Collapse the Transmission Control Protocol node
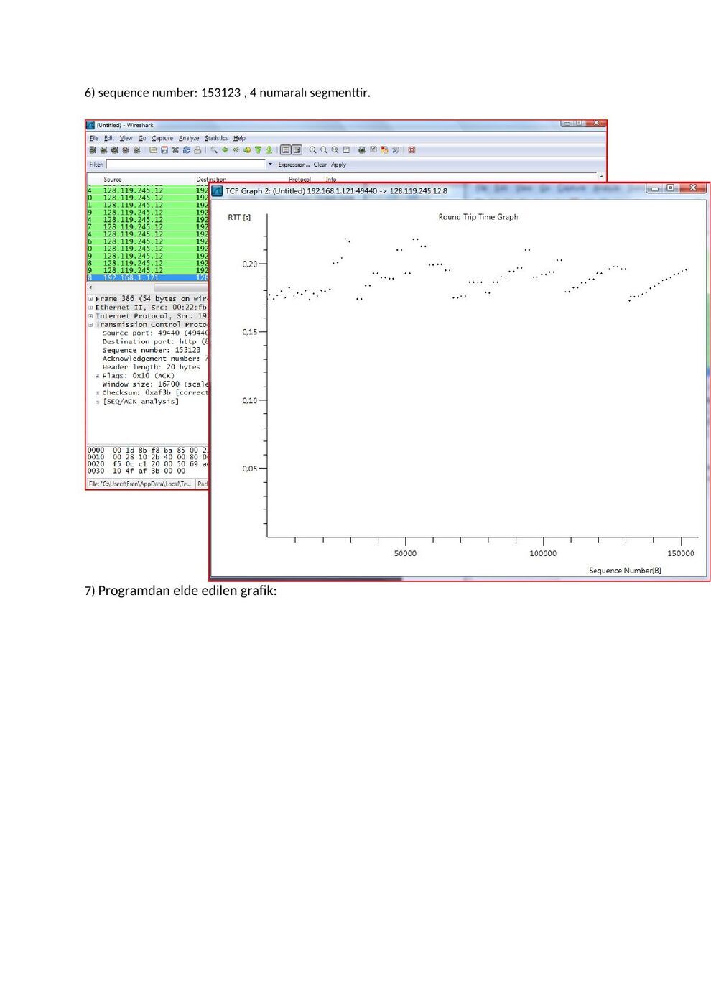711x1006 pixels. click(x=90, y=325)
